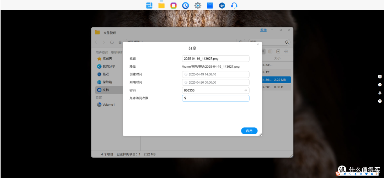
Task: Open the headset support app in the dock
Action: [x=234, y=5]
